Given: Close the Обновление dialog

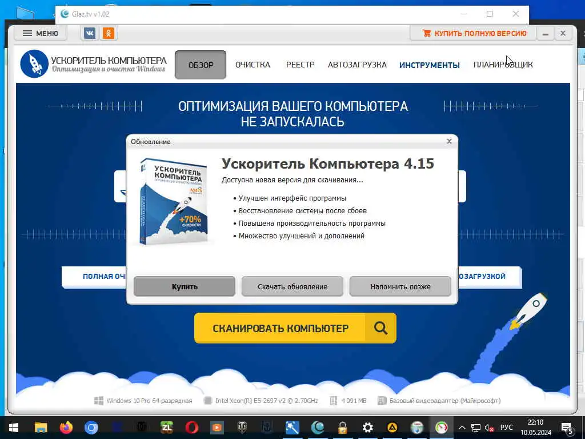Looking at the screenshot, I should pyautogui.click(x=449, y=141).
